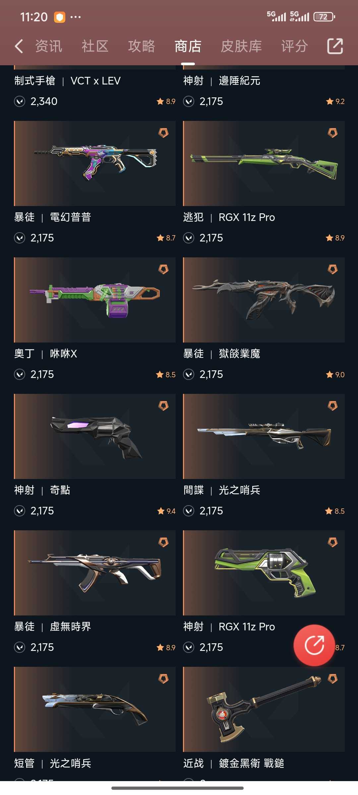Tap the 8.9 star rating of 虛無時界
The image size is (358, 795).
(x=166, y=648)
